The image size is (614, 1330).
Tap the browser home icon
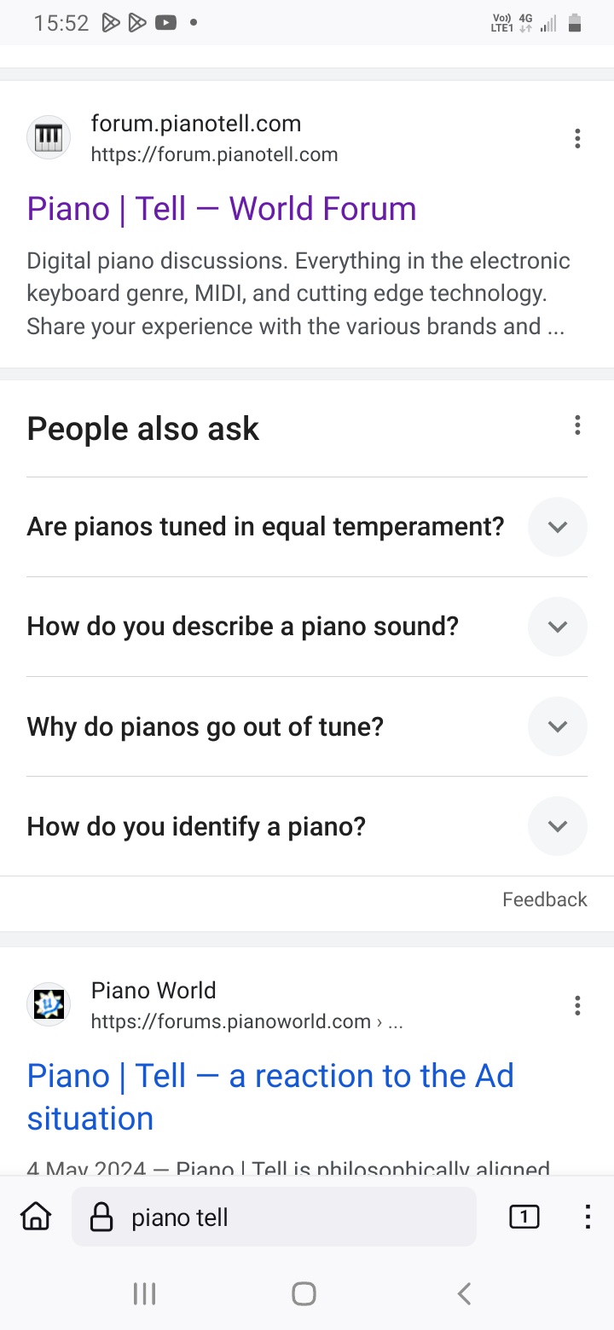(x=36, y=1217)
